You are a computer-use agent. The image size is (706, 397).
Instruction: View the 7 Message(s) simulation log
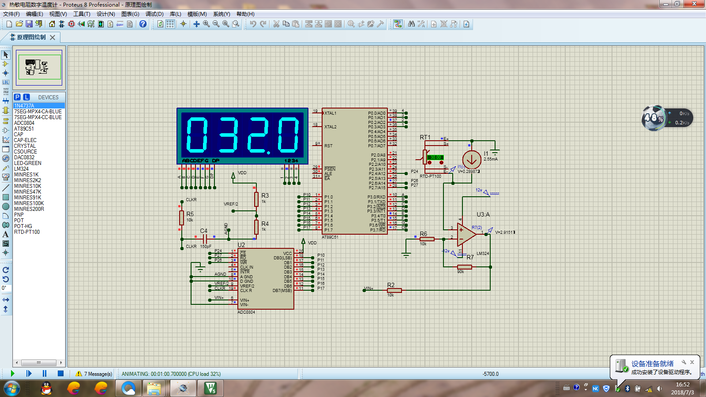(x=94, y=374)
